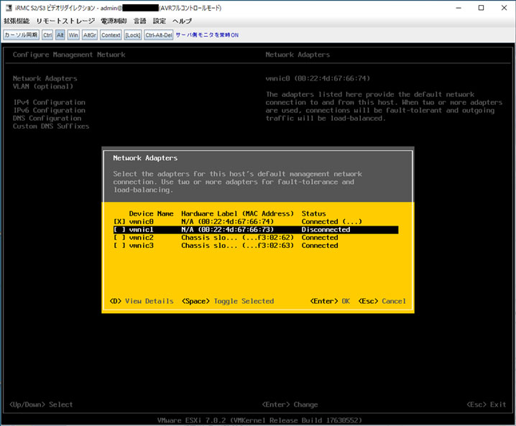
Task: Click the <Esc> Cancel hint
Action: (x=382, y=301)
